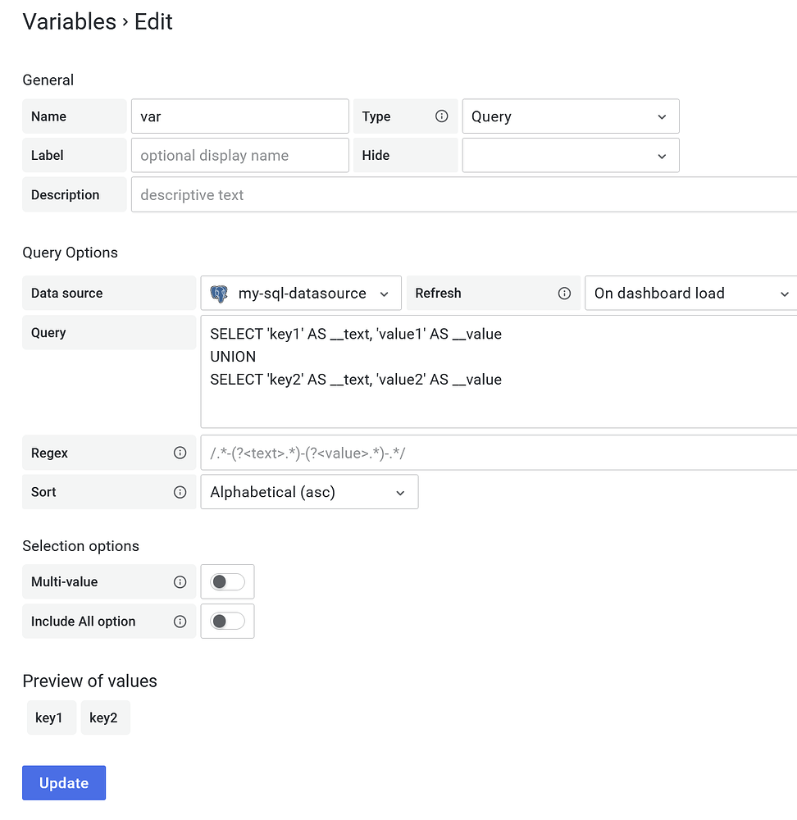Open the my-sql-datasource selector
797x820 pixels.
coord(300,293)
